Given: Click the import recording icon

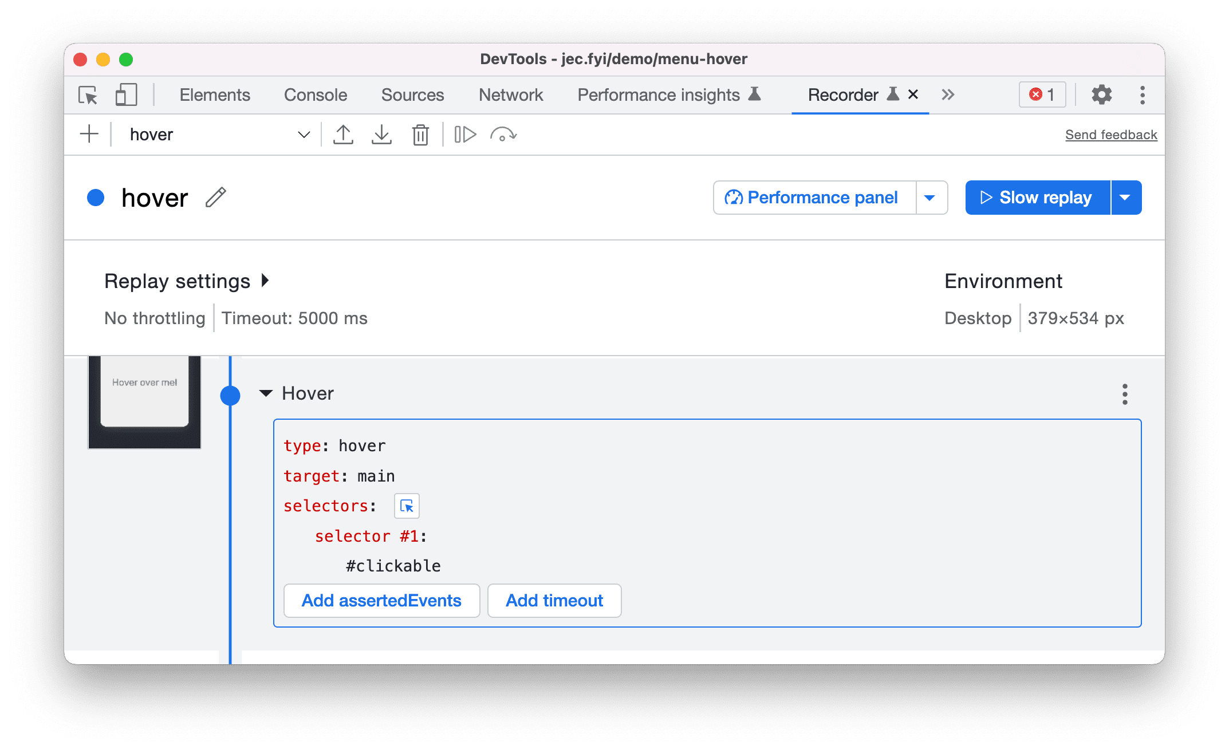Looking at the screenshot, I should pos(381,133).
